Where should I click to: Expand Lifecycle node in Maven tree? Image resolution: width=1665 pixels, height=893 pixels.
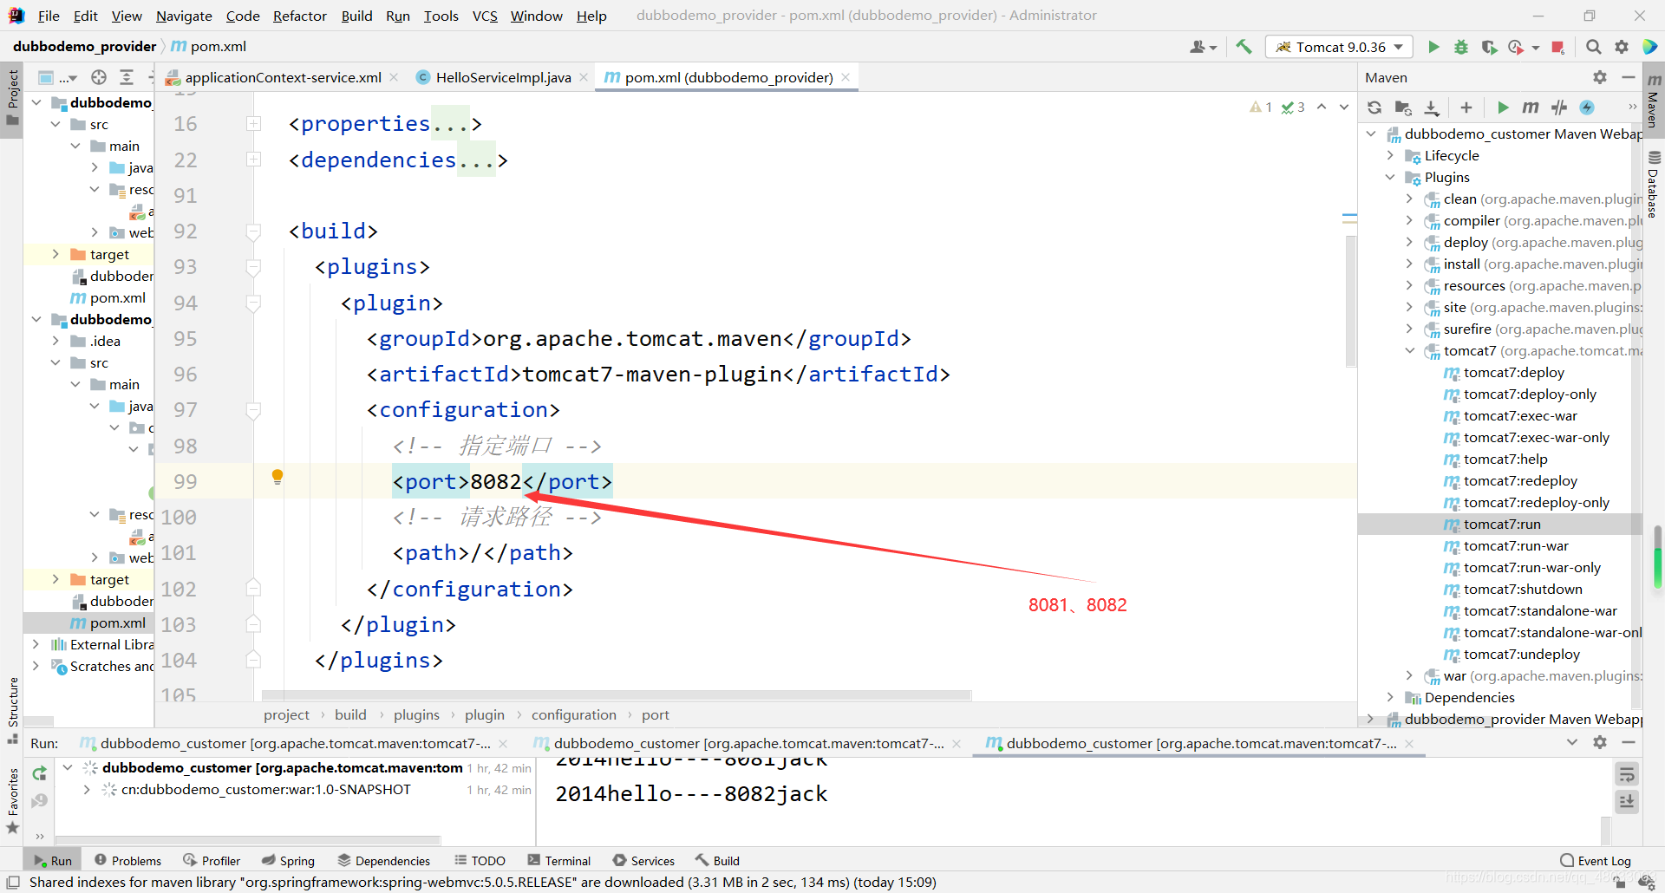pyautogui.click(x=1390, y=155)
